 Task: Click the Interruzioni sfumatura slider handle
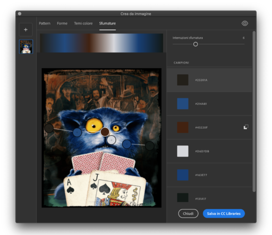click(x=196, y=44)
